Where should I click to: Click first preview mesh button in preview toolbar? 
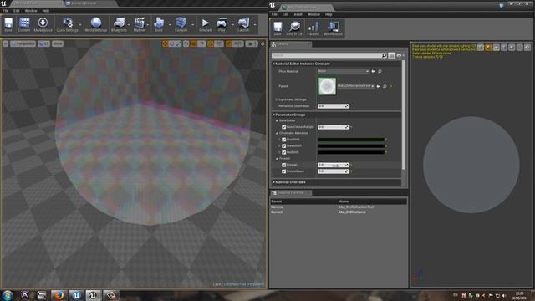click(x=481, y=48)
